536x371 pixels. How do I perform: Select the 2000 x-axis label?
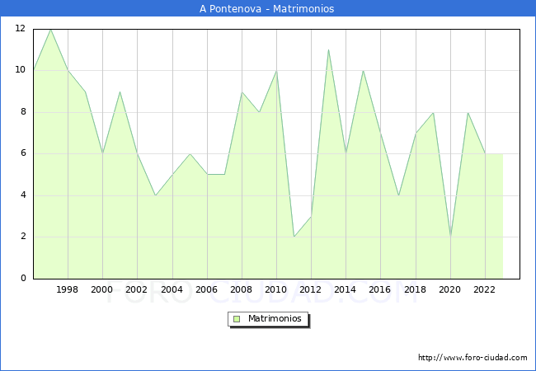[102, 290]
